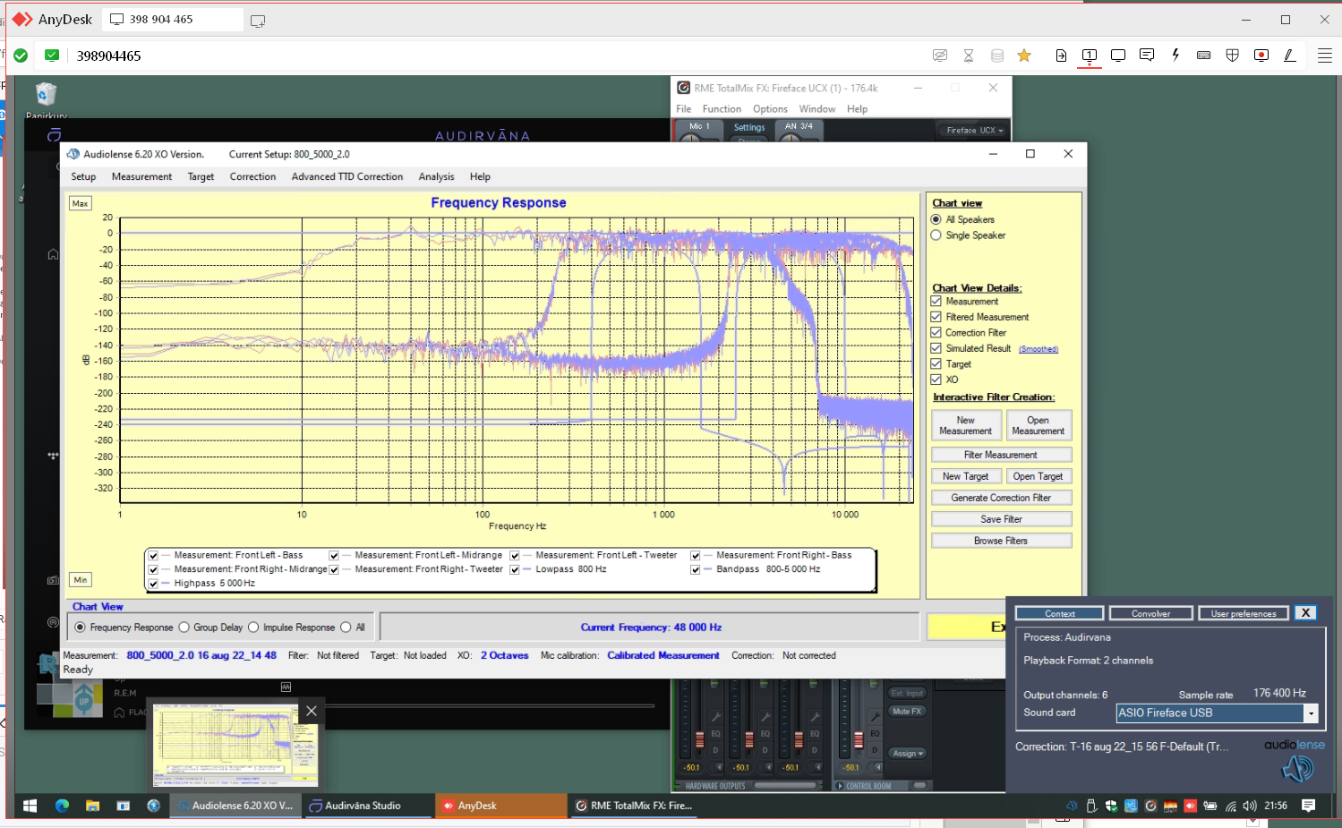The width and height of the screenshot is (1342, 828).
Task: Open AnyDesk keyboard icon
Action: coord(1204,55)
